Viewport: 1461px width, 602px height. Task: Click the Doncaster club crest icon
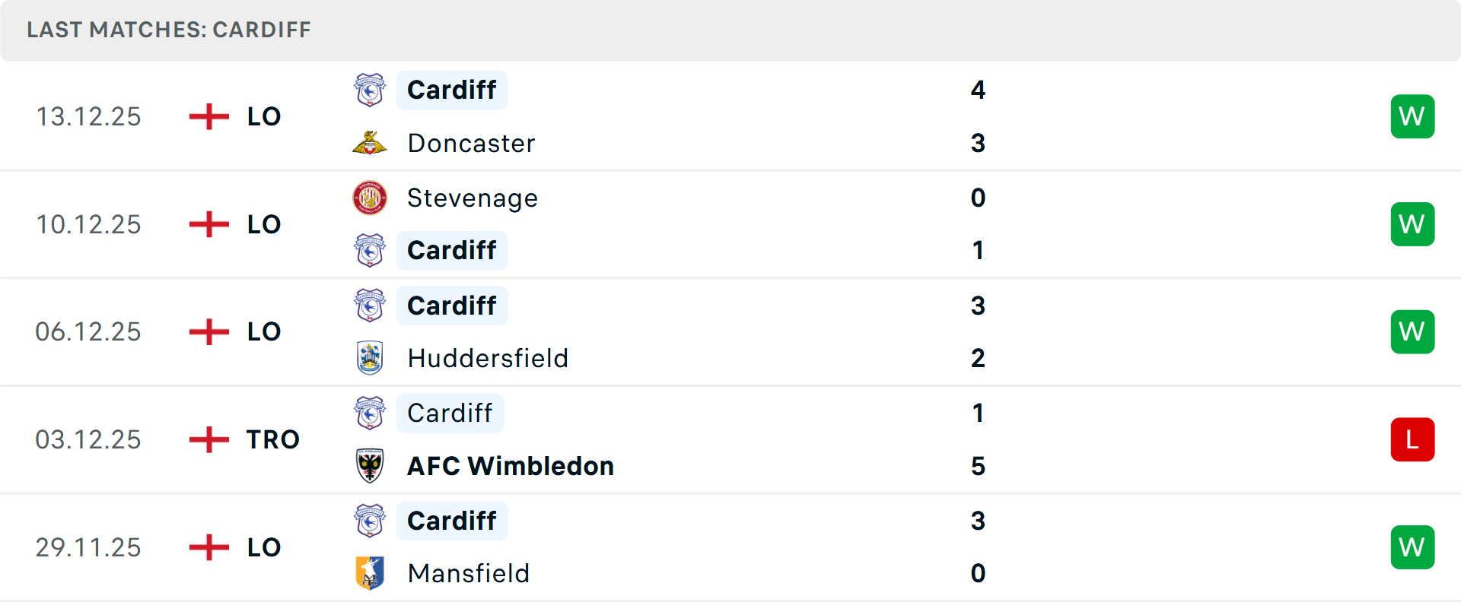[x=370, y=143]
